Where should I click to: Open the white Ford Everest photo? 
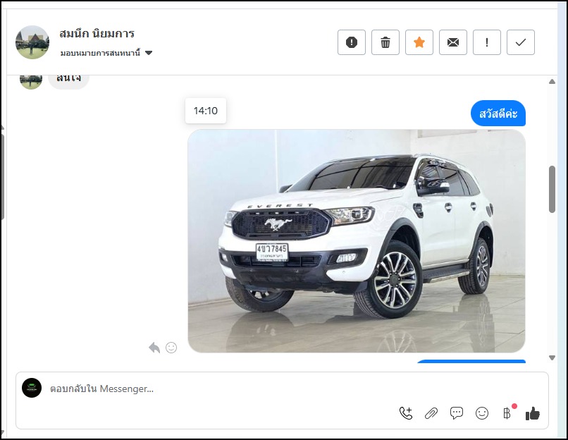pos(357,241)
